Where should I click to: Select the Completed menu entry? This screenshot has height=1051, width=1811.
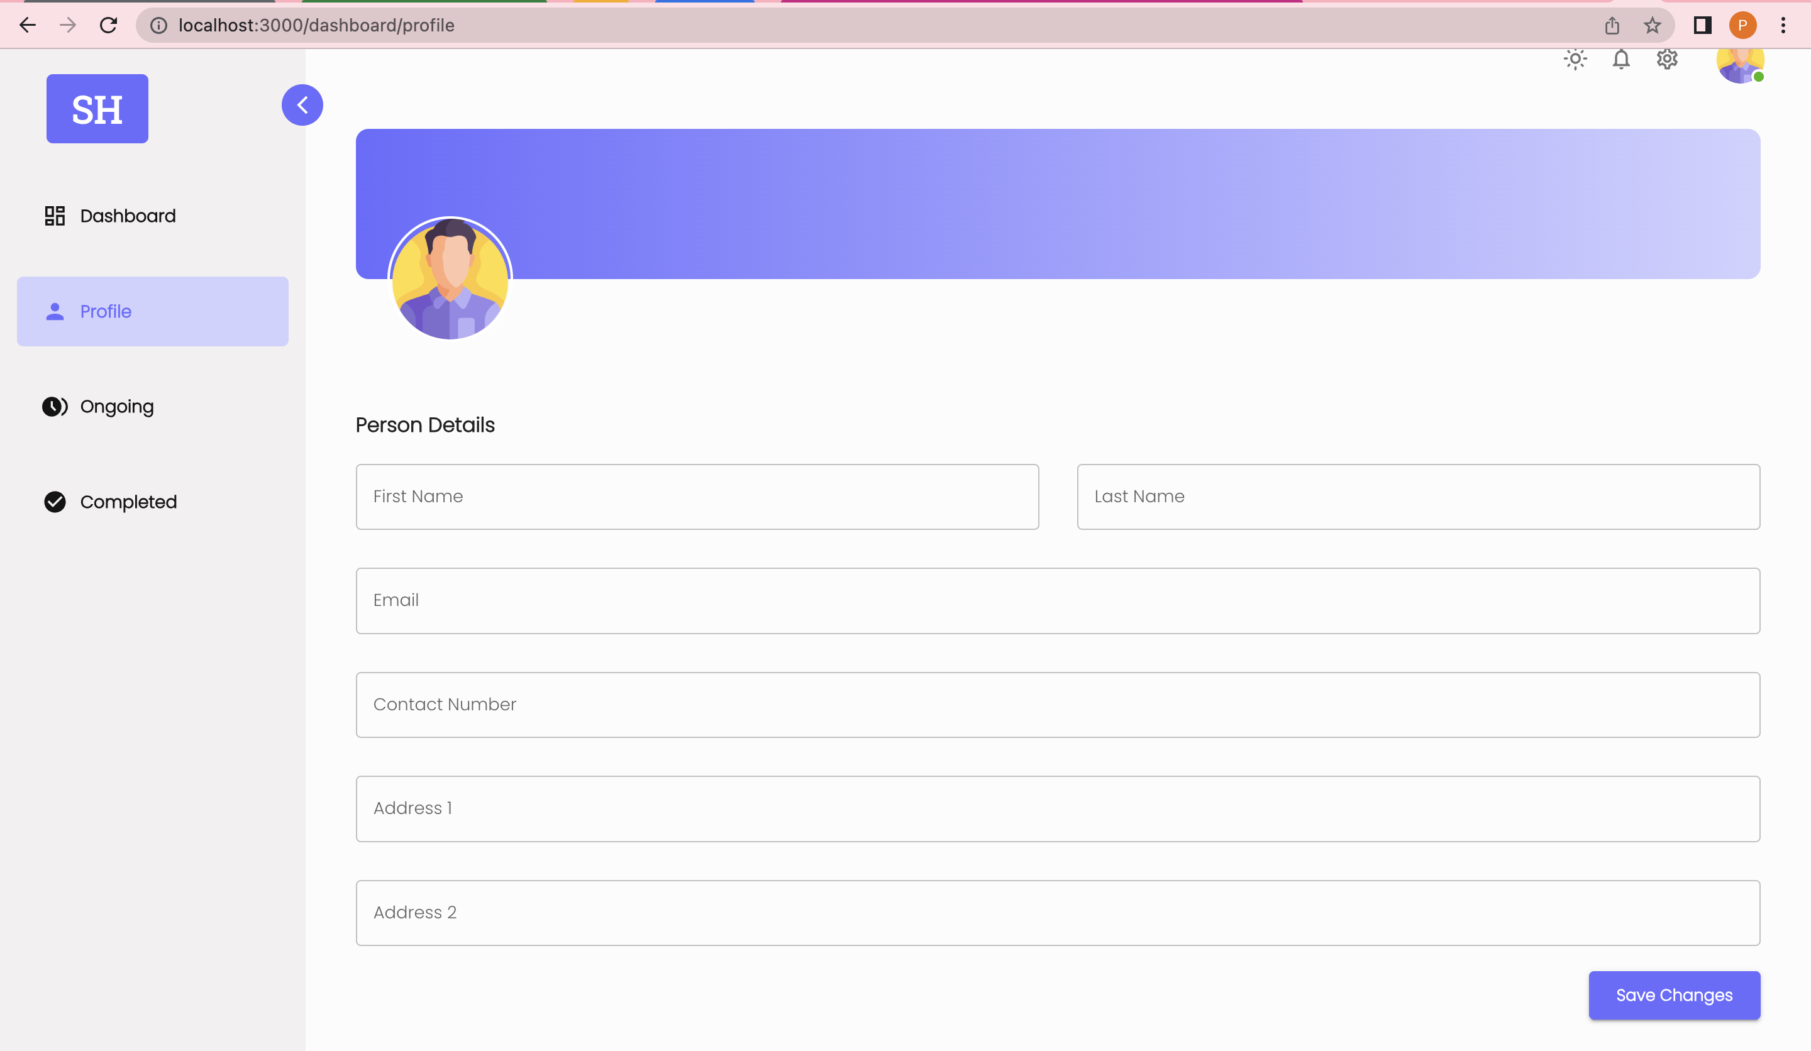pyautogui.click(x=128, y=502)
